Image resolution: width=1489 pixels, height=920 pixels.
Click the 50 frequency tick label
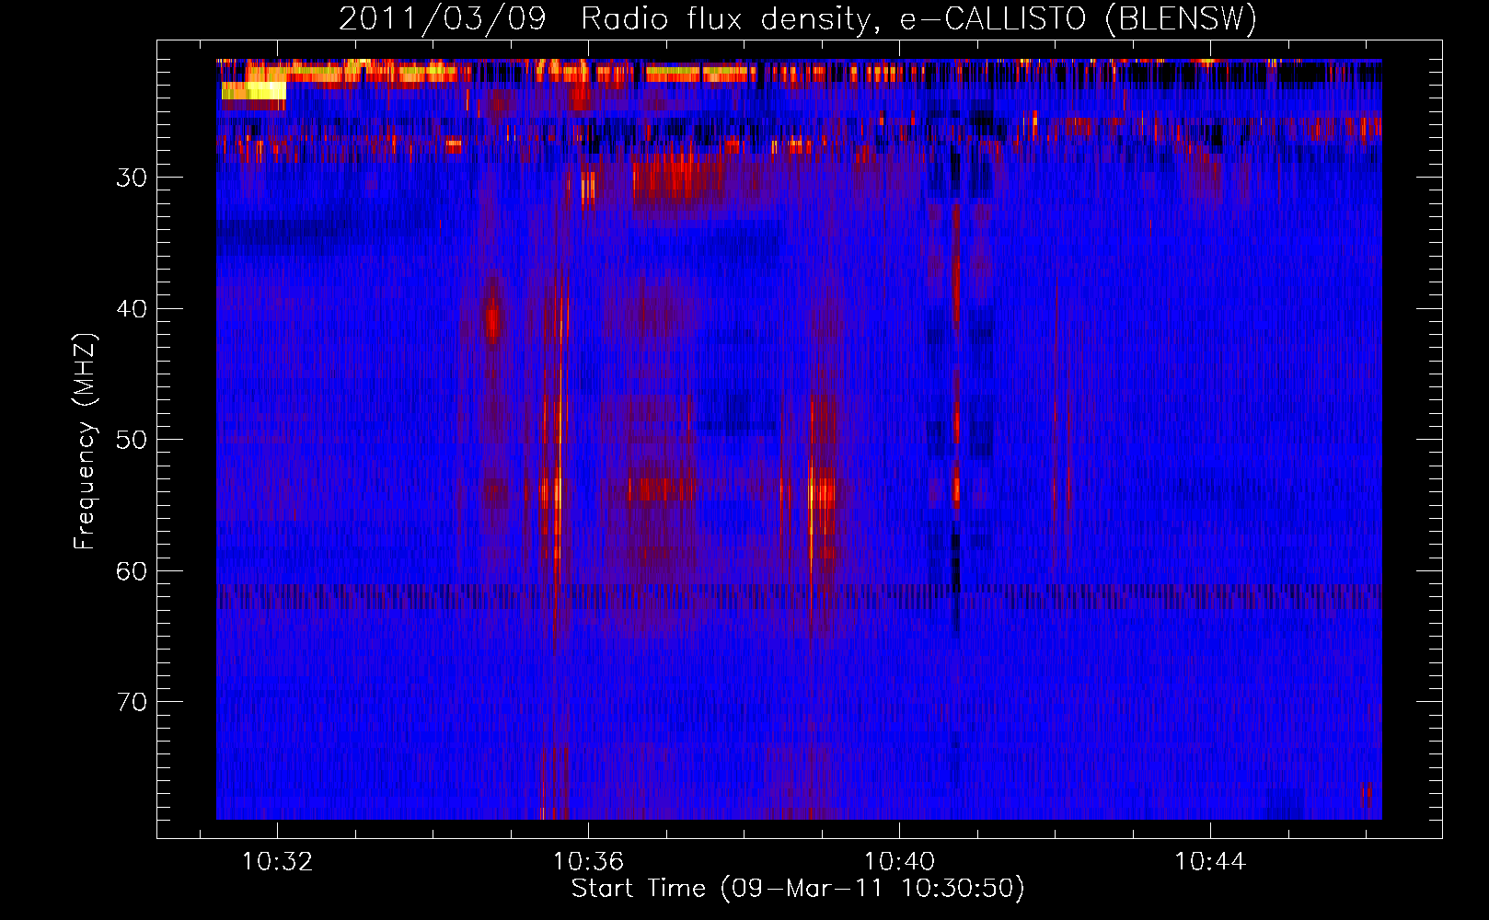[132, 440]
